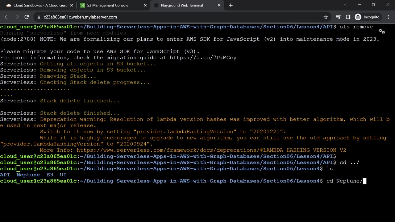Switch to Cloud Sandboxes tab
This screenshot has height=222, width=395.
37,5
